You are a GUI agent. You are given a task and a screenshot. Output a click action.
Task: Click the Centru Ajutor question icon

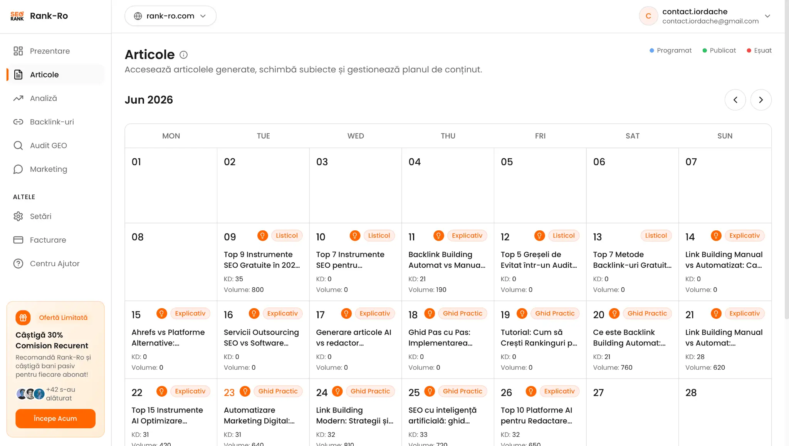point(18,263)
